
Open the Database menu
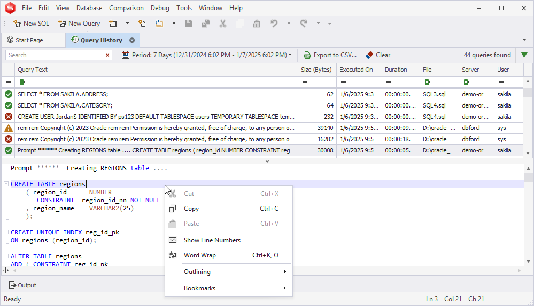(89, 8)
